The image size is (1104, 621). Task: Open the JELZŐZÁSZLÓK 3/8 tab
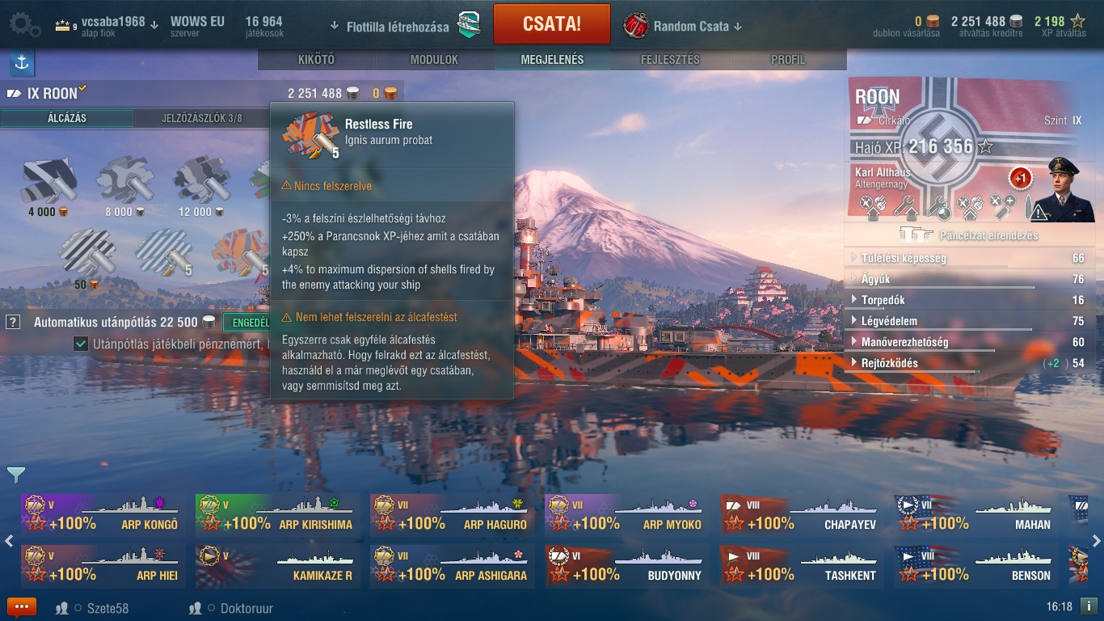click(x=201, y=118)
